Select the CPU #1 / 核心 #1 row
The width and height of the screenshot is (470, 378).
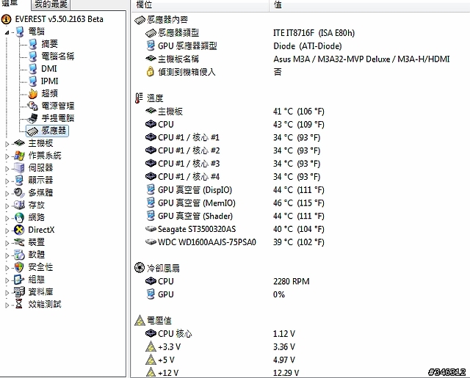(300, 137)
